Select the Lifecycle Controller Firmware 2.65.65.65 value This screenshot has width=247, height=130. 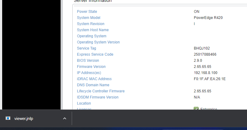(x=203, y=91)
